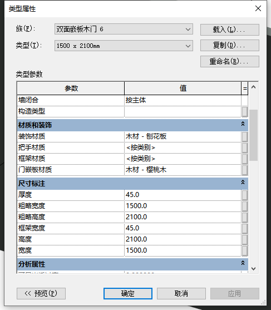
Task: Click the associate parameter button for 装饰材质
Action: [x=245, y=136]
